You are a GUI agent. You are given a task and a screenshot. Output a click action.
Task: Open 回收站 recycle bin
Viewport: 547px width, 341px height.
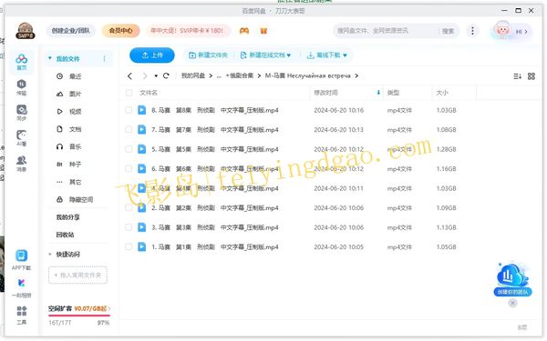66,235
